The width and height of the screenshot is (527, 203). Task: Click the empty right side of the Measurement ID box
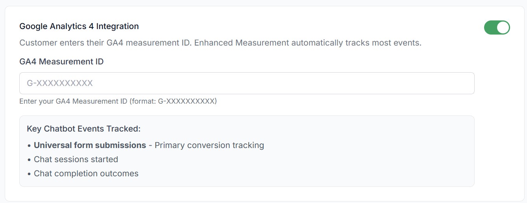coord(394,83)
